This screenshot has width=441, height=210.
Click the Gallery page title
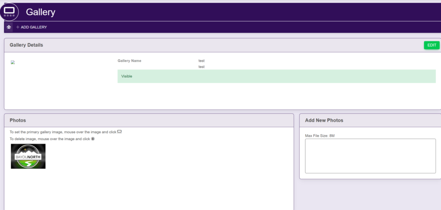tap(40, 12)
